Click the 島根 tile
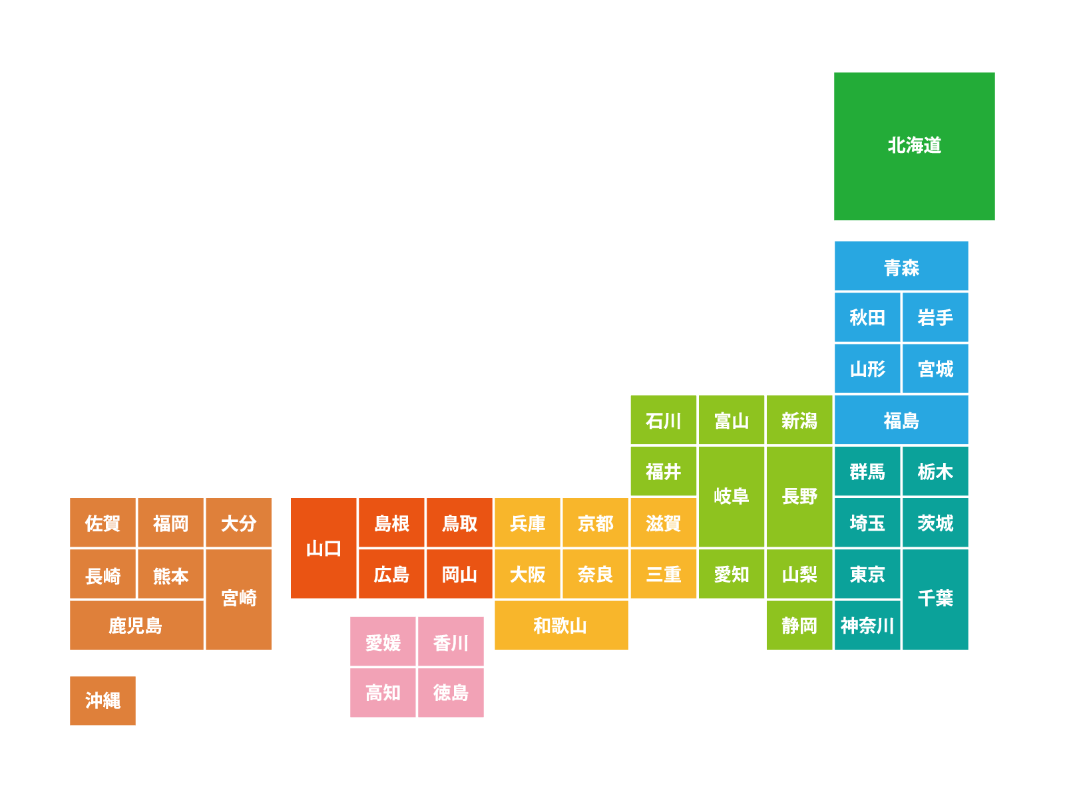1065x798 pixels. pos(391,522)
